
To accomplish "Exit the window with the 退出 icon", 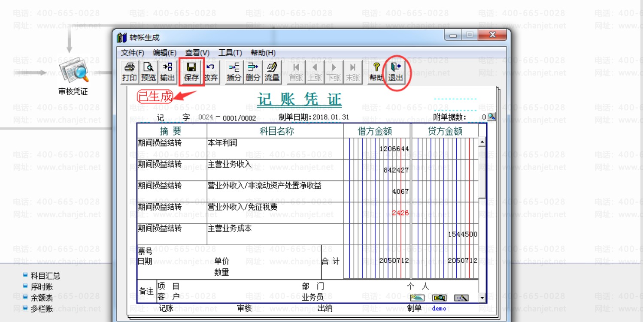I will point(395,72).
